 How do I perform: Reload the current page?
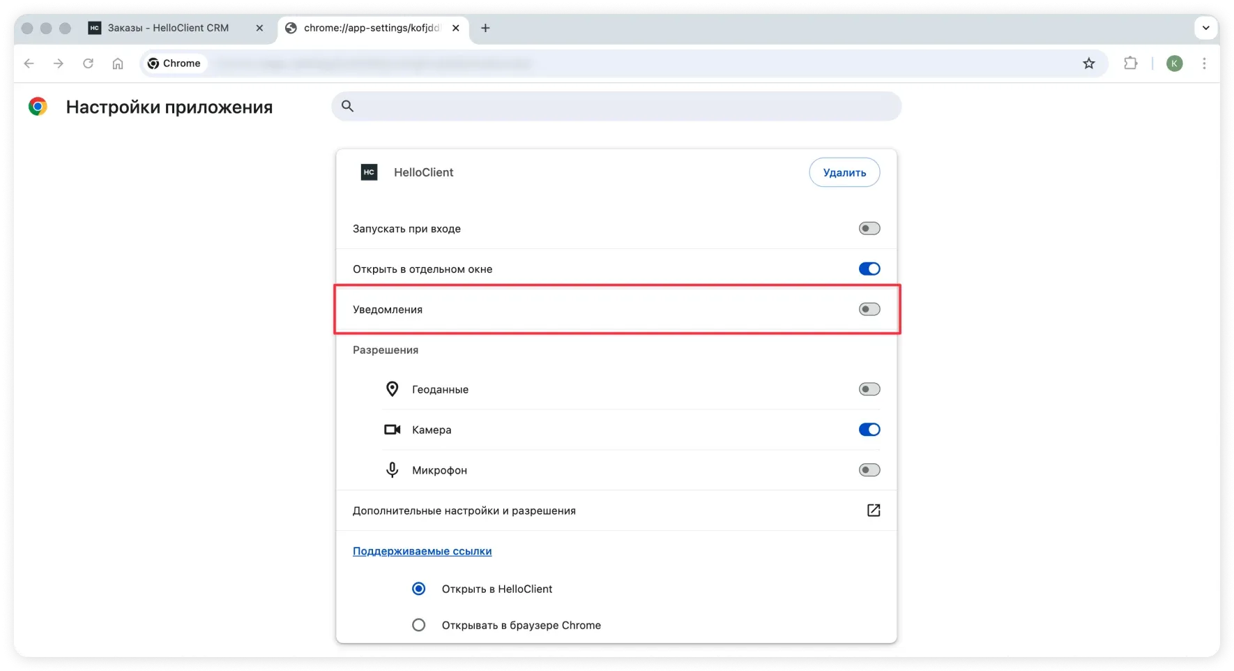88,63
